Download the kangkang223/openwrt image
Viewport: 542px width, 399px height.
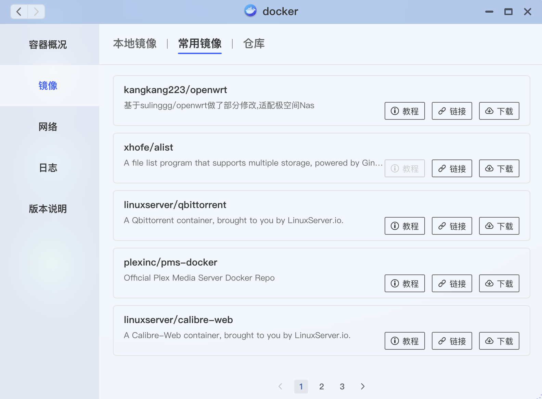tap(499, 111)
